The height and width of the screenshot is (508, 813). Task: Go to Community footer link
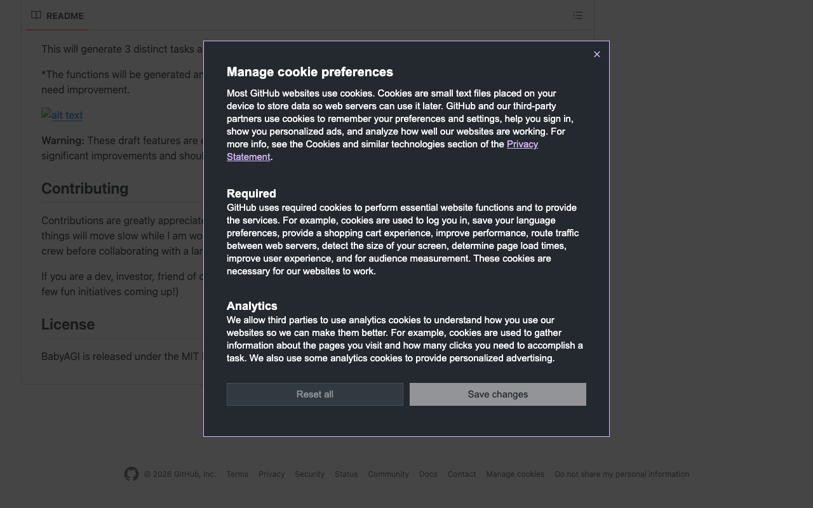tap(389, 474)
